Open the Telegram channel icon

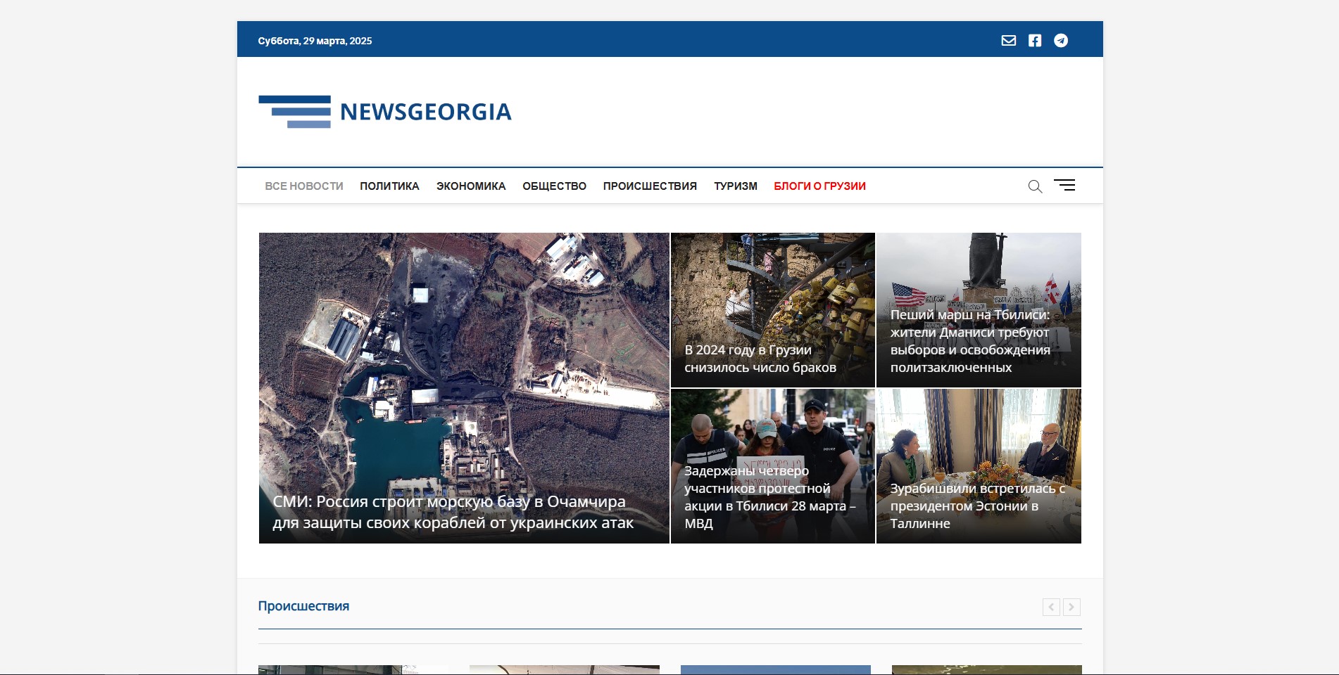[x=1060, y=41]
